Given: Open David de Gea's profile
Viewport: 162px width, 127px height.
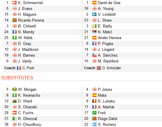Looking at the screenshot, I should tap(109, 3).
